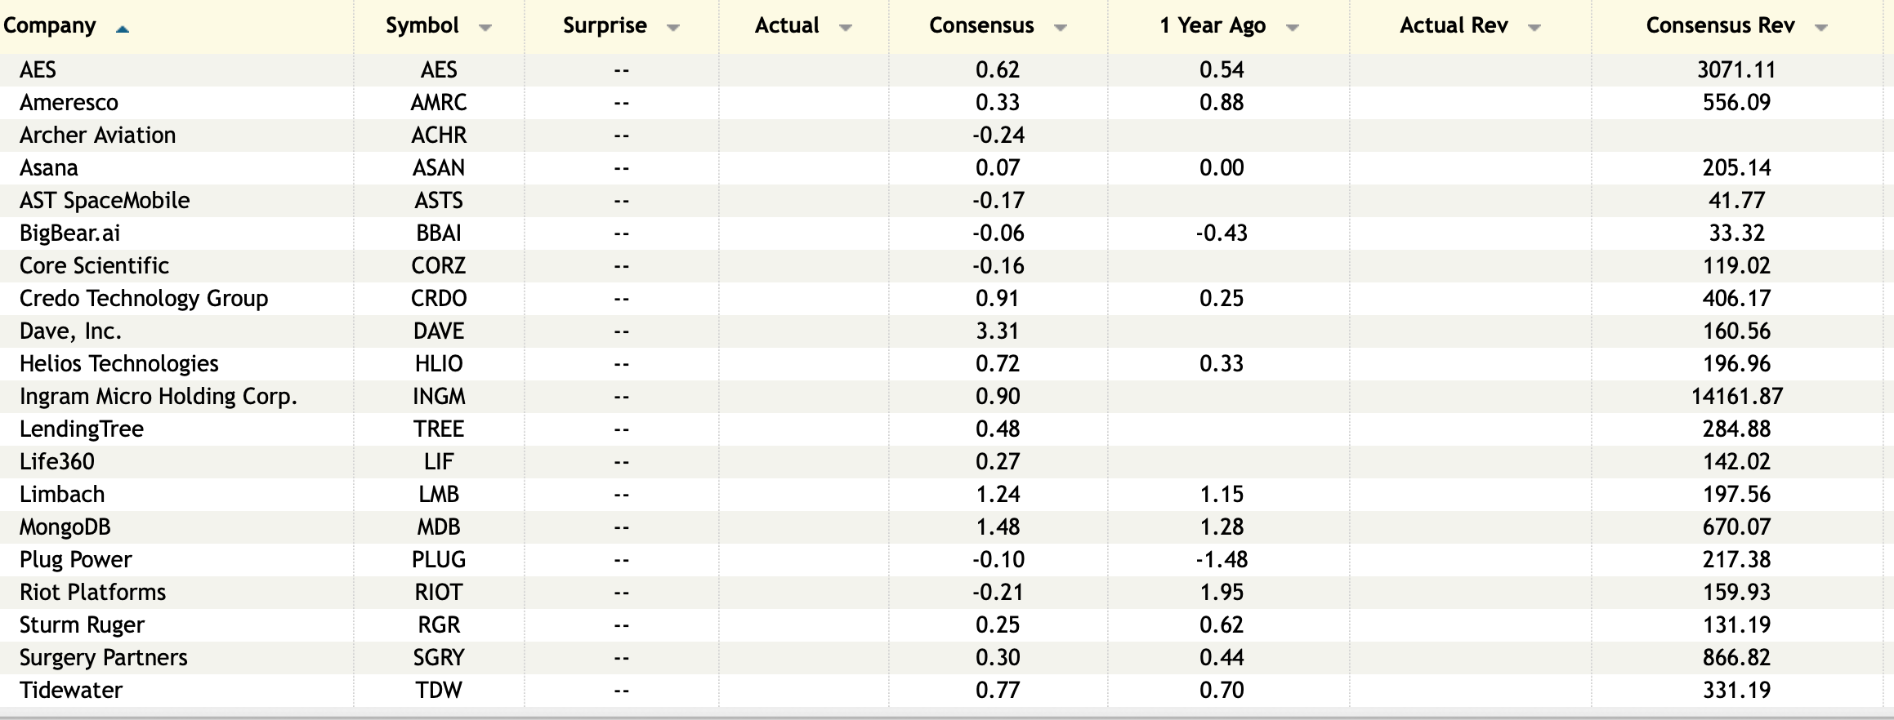The height and width of the screenshot is (720, 1894).
Task: Click the Actual Rev sort arrow
Action: coord(1534,28)
